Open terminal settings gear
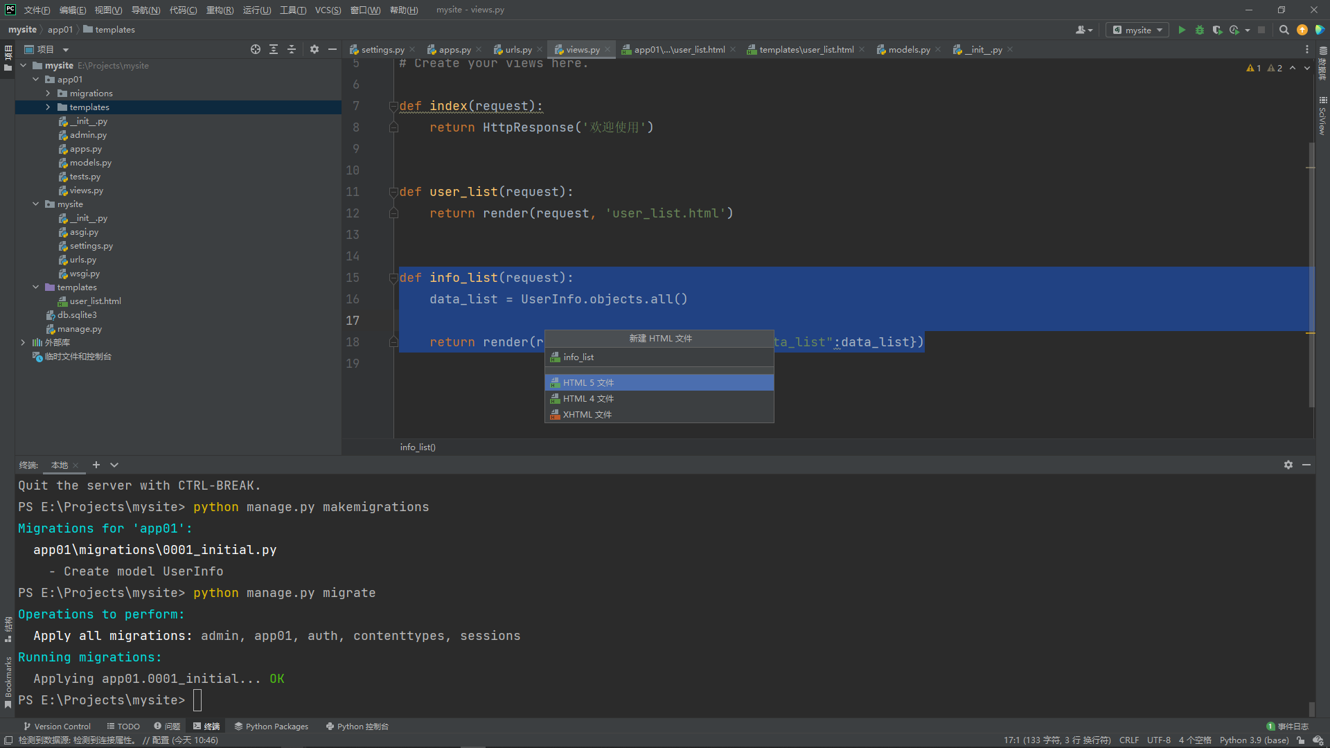Image resolution: width=1330 pixels, height=748 pixels. pyautogui.click(x=1288, y=465)
